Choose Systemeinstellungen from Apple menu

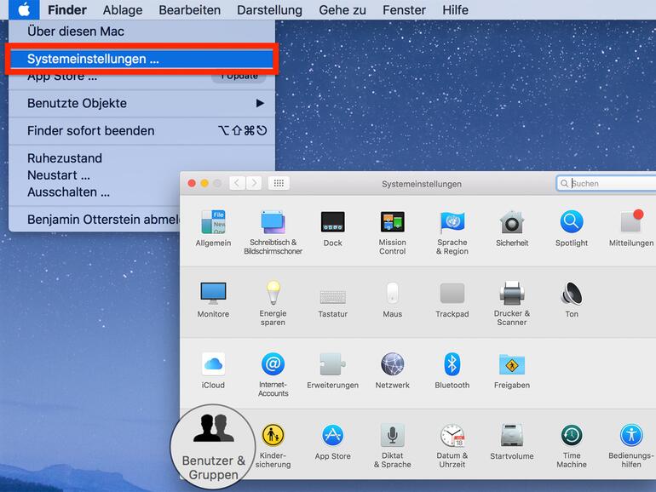tap(141, 59)
